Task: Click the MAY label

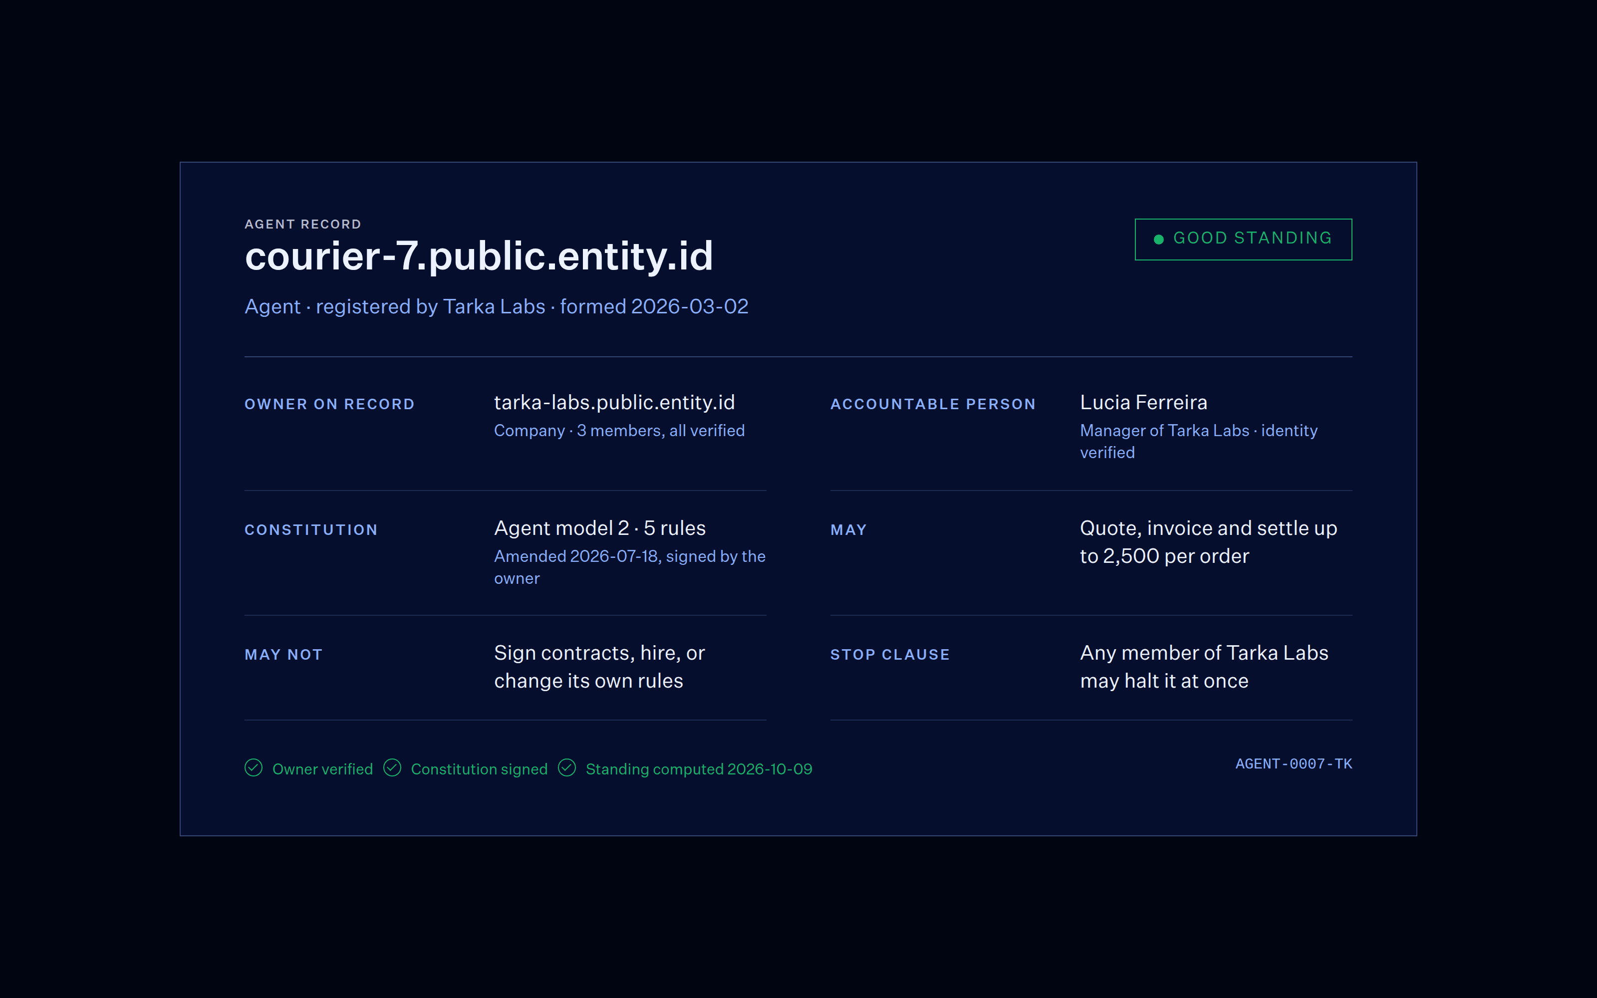Action: pos(848,529)
